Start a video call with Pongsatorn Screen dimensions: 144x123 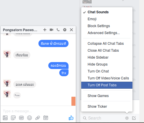click(x=51, y=30)
